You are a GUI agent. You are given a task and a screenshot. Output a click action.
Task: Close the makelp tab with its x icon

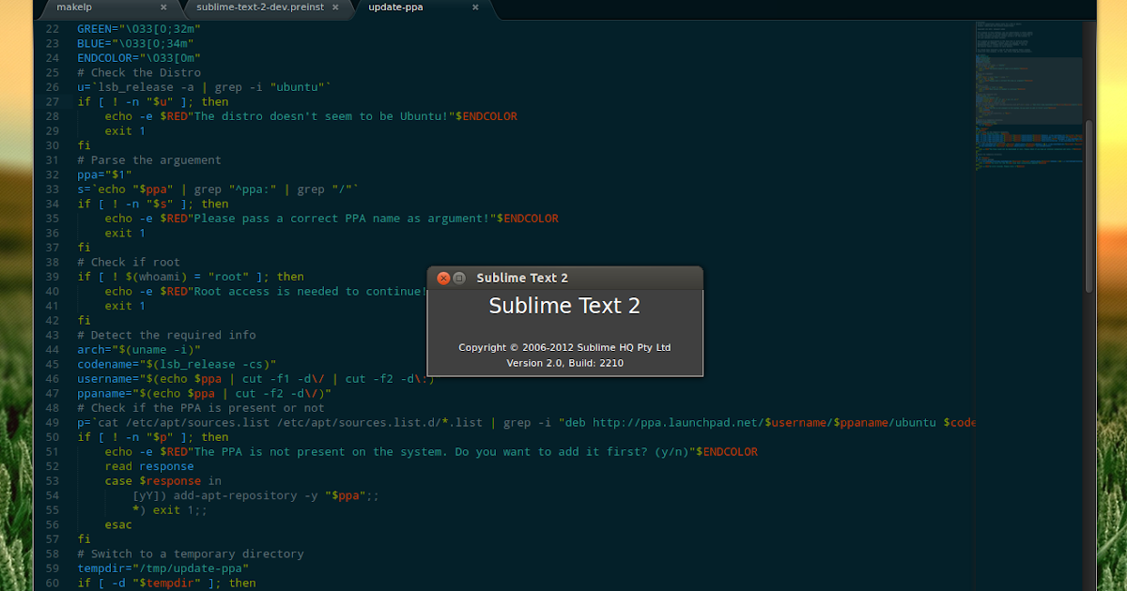[x=163, y=6]
